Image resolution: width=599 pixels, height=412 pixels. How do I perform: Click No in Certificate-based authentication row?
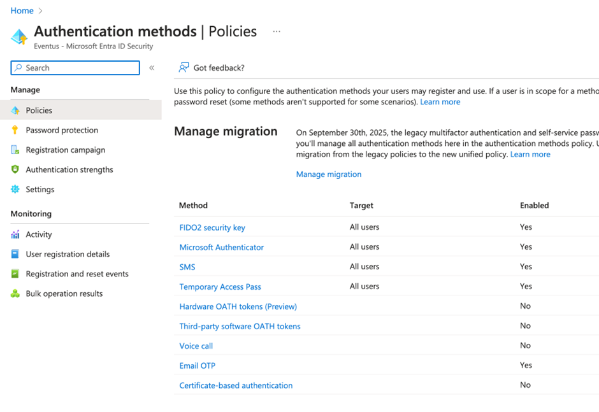click(525, 385)
